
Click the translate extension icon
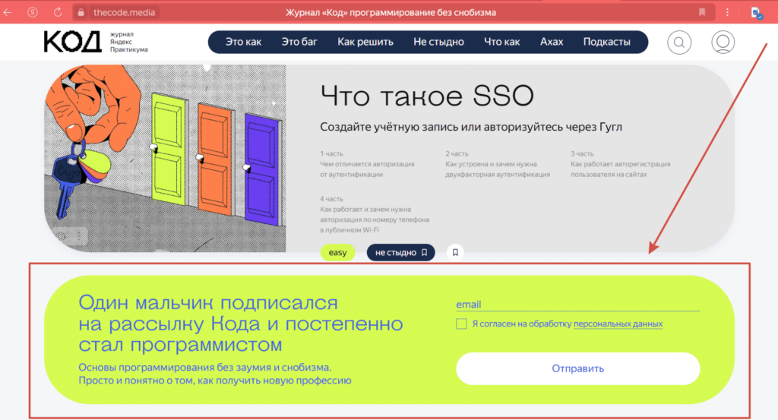tap(756, 12)
